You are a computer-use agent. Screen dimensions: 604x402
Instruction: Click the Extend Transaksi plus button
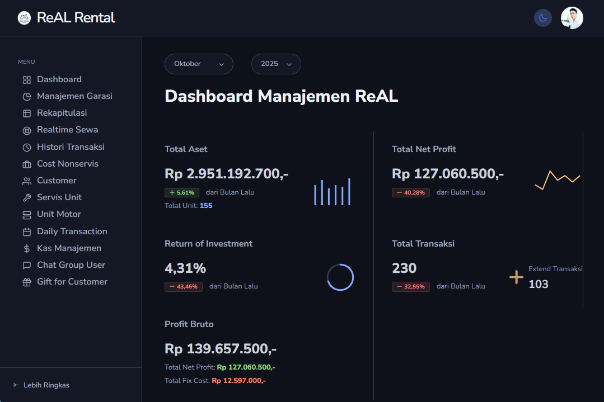pos(516,277)
